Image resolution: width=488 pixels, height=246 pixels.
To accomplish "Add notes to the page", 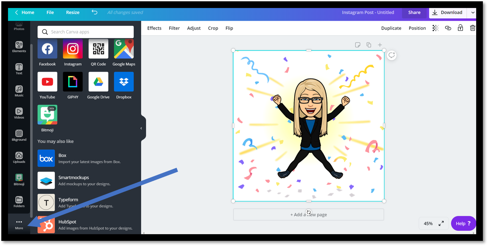I will [358, 45].
